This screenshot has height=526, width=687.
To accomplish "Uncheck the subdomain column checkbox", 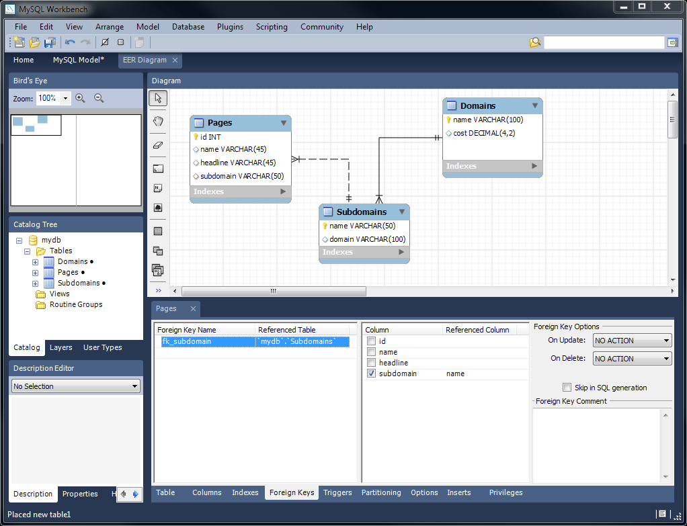I will [x=372, y=374].
